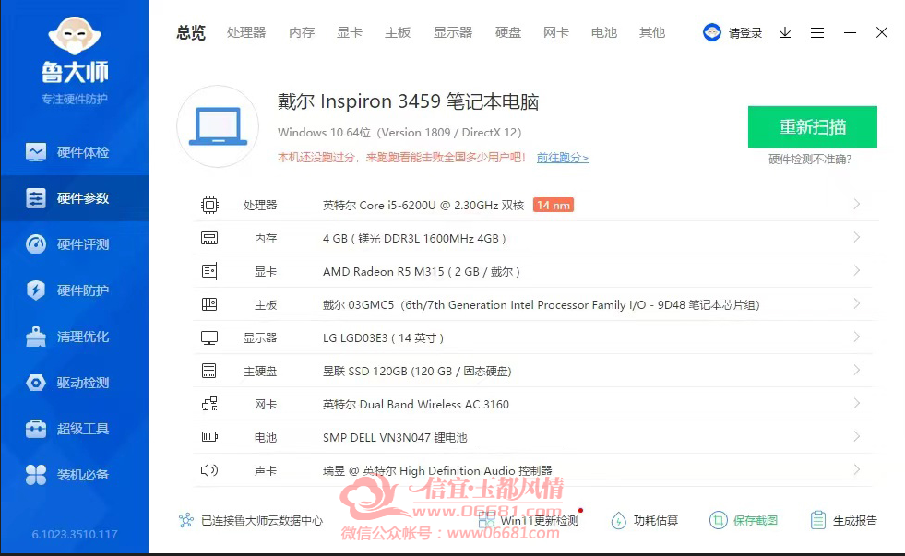Switch to the 处理器 tab
The width and height of the screenshot is (905, 556).
pos(246,33)
